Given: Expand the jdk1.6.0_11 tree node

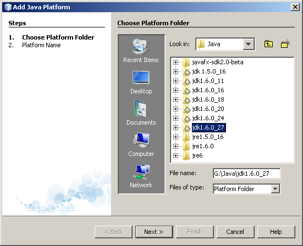Looking at the screenshot, I should 175,81.
